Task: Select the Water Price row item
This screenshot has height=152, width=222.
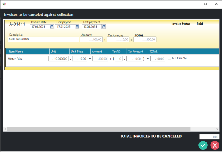Action: point(15,59)
